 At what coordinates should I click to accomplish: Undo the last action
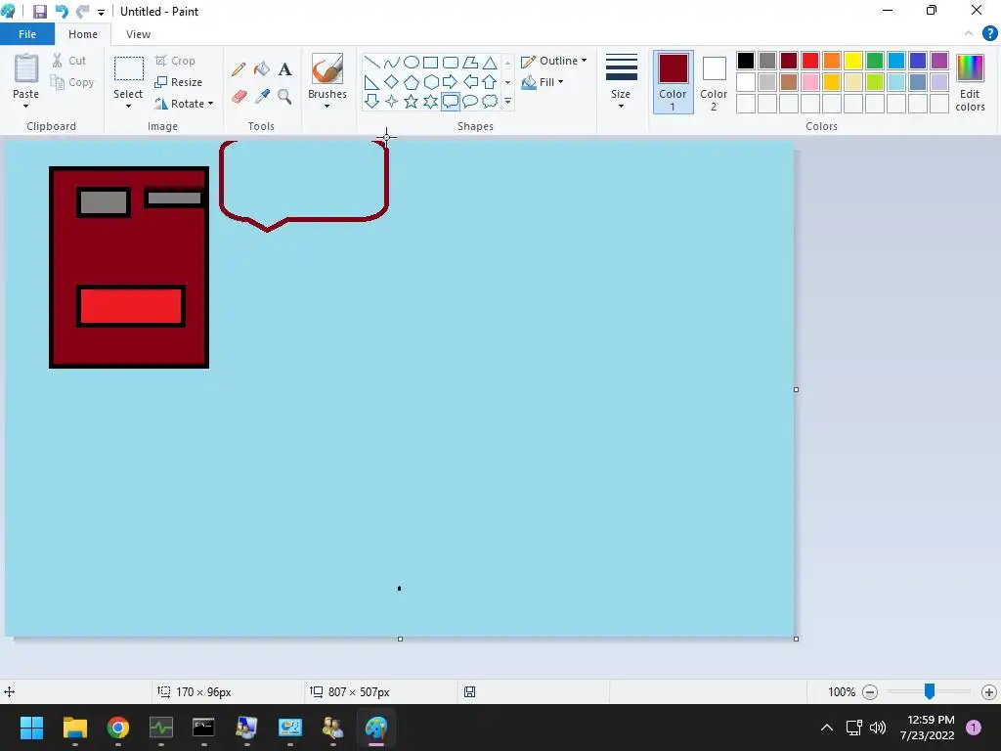point(62,12)
